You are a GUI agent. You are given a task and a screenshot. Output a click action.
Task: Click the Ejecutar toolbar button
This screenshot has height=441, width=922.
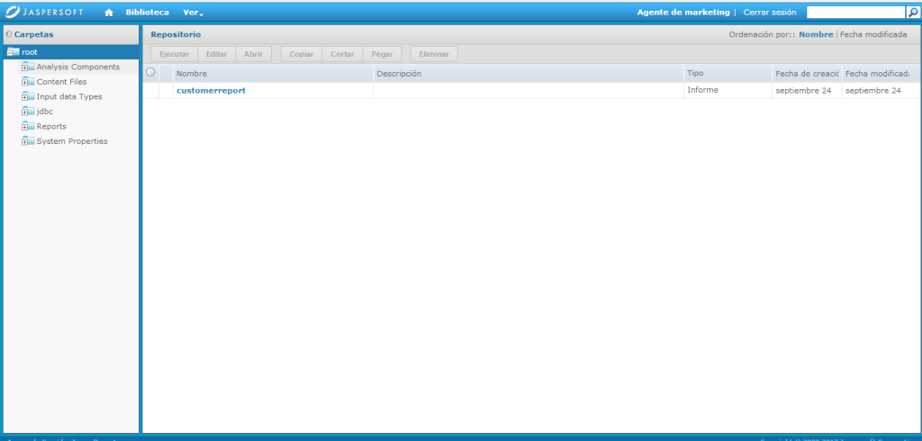[x=174, y=54]
